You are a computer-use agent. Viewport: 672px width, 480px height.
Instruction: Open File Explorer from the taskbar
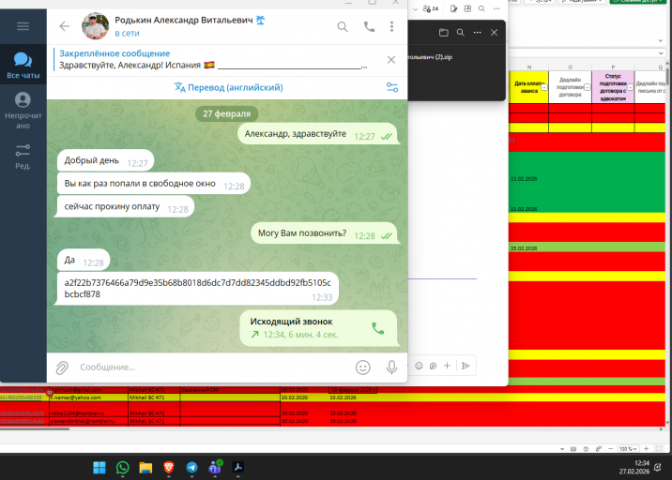145,468
